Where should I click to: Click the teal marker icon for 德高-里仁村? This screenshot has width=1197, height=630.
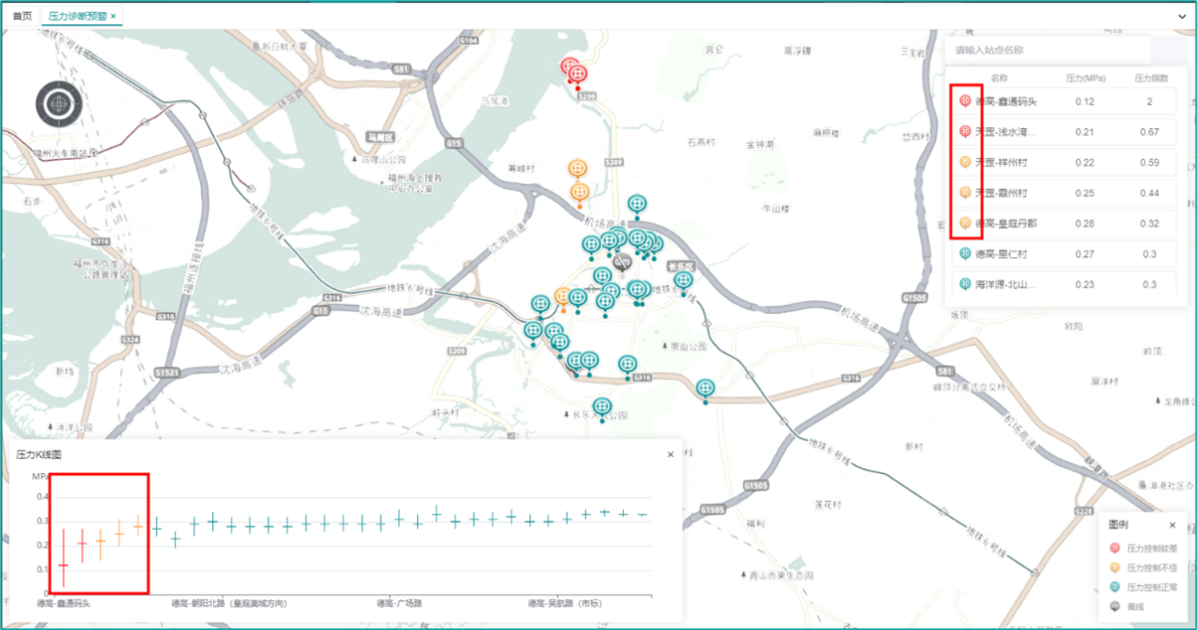click(965, 253)
